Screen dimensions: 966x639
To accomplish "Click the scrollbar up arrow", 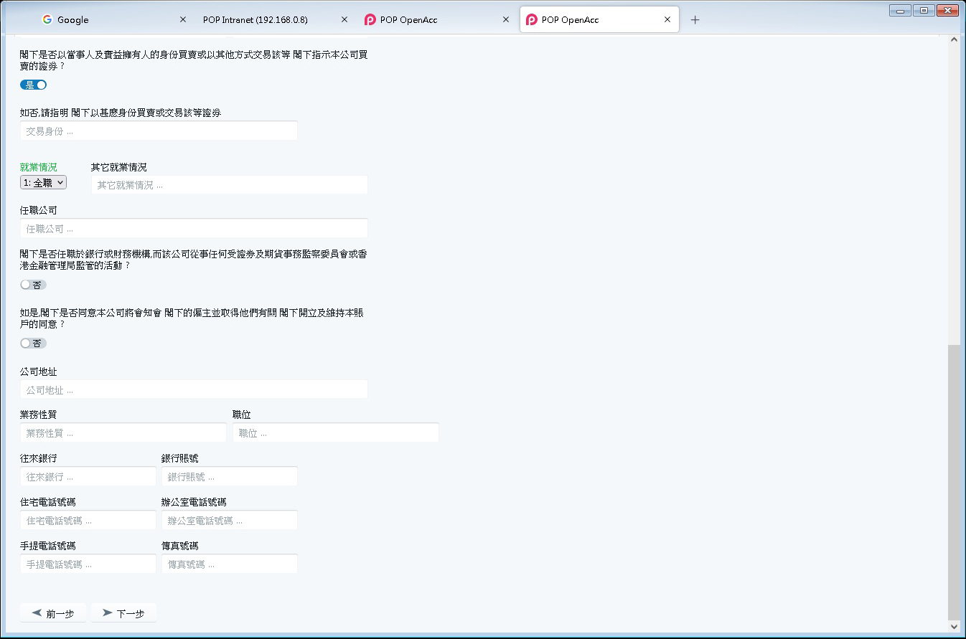I will [954, 39].
